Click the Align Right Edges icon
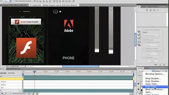 [50, 1]
